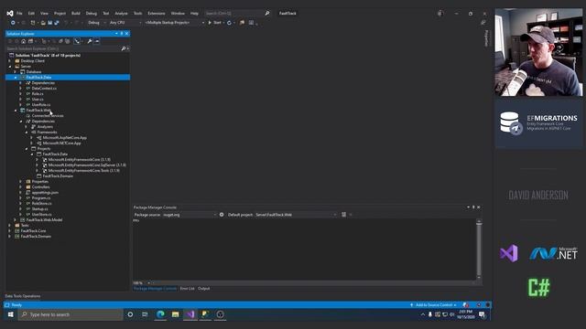This screenshot has width=586, height=329.
Task: Select the Controllers folder
Action: click(x=40, y=186)
